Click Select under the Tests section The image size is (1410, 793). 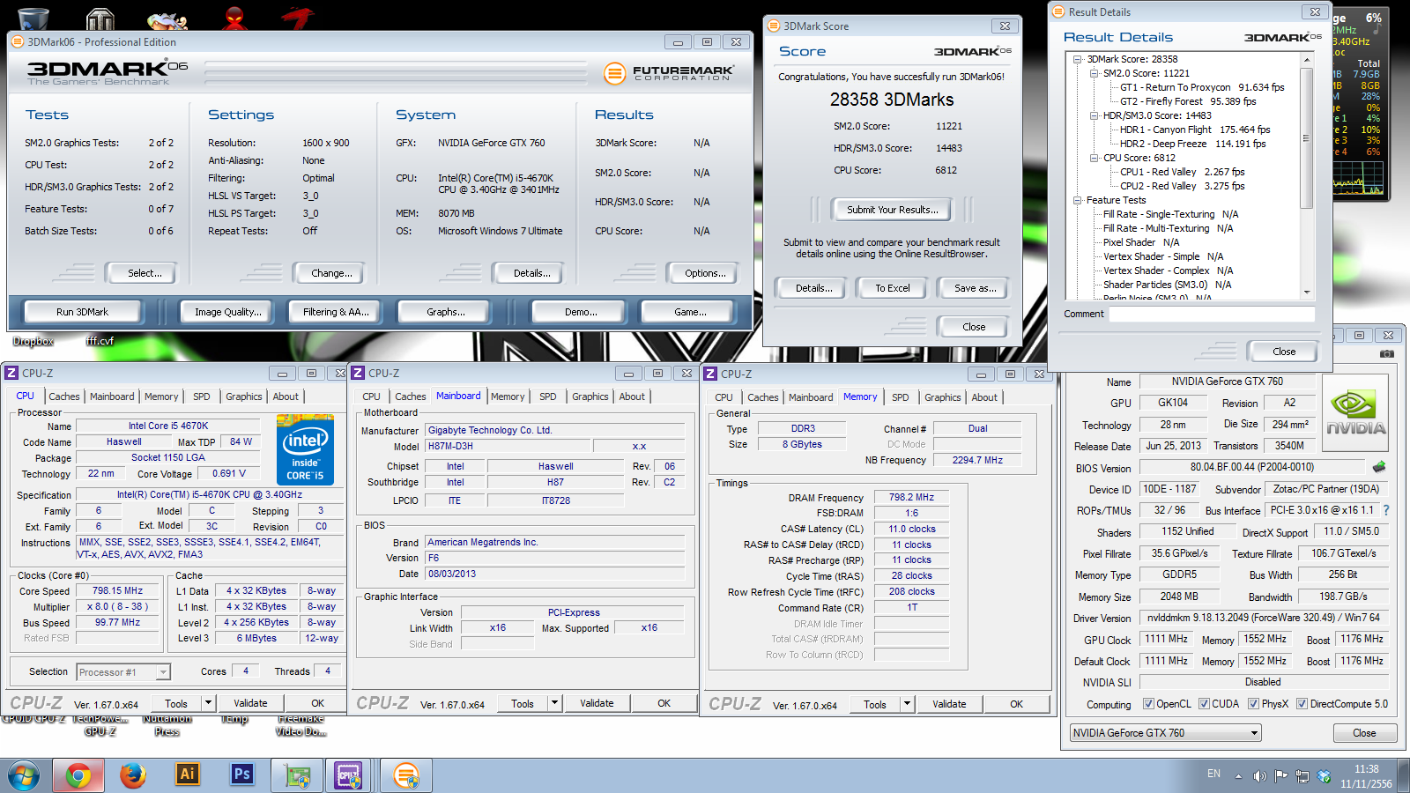[x=145, y=273]
